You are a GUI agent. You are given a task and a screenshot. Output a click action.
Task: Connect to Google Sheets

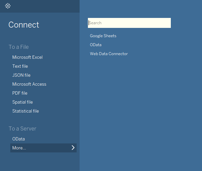coord(103,36)
